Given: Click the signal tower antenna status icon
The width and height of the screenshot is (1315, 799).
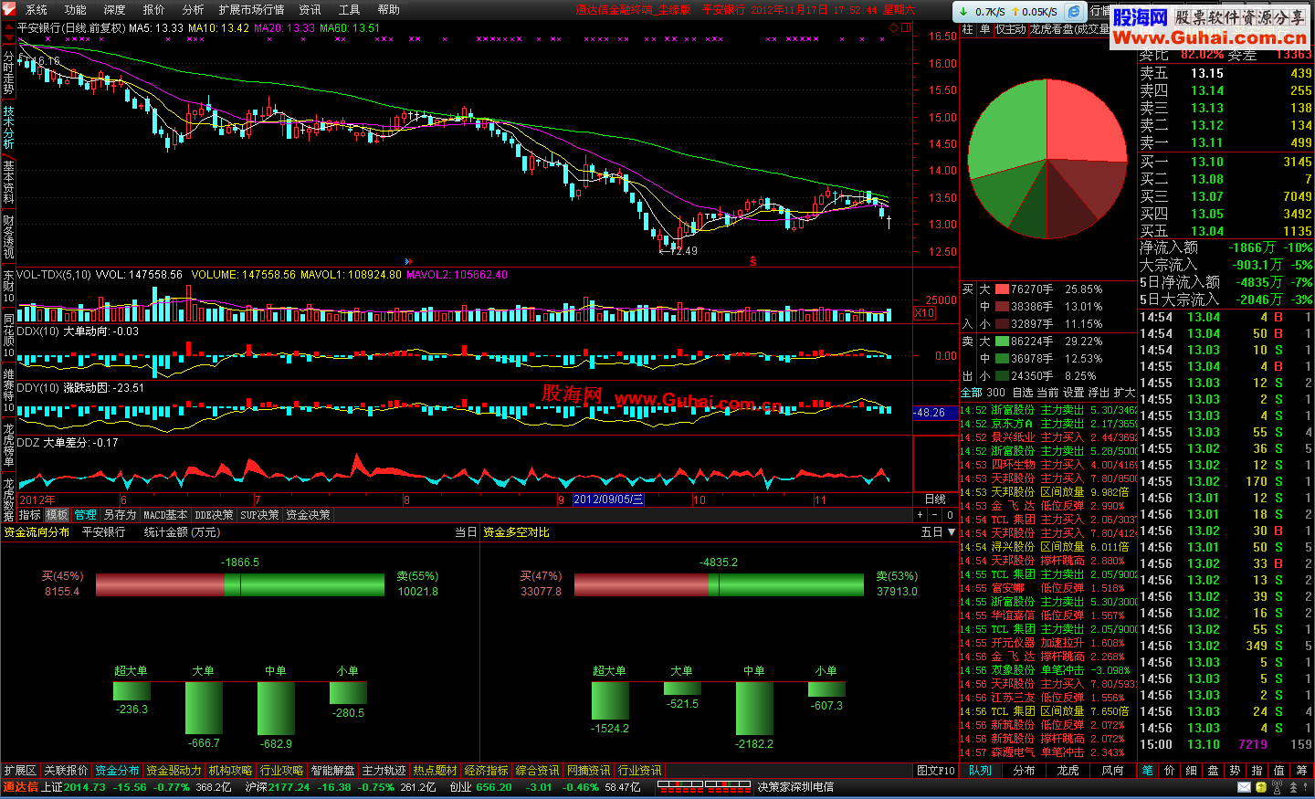Looking at the screenshot, I should tap(1278, 787).
